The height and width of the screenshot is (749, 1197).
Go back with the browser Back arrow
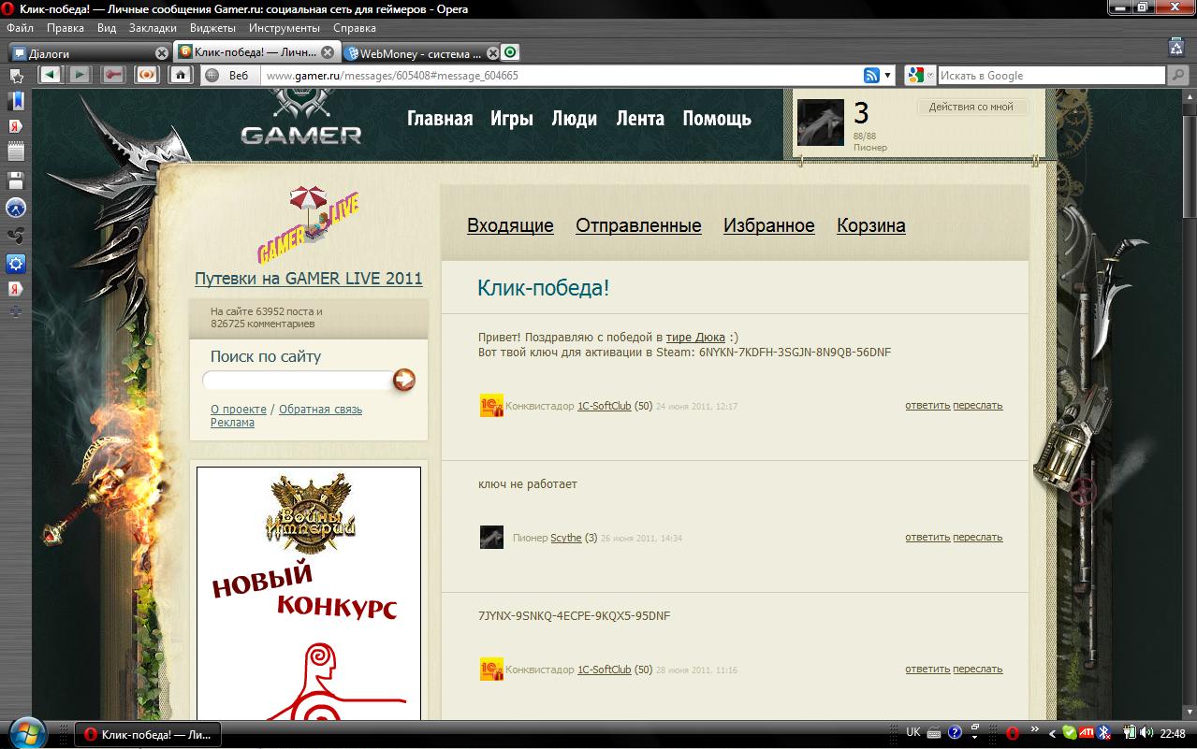[50, 75]
